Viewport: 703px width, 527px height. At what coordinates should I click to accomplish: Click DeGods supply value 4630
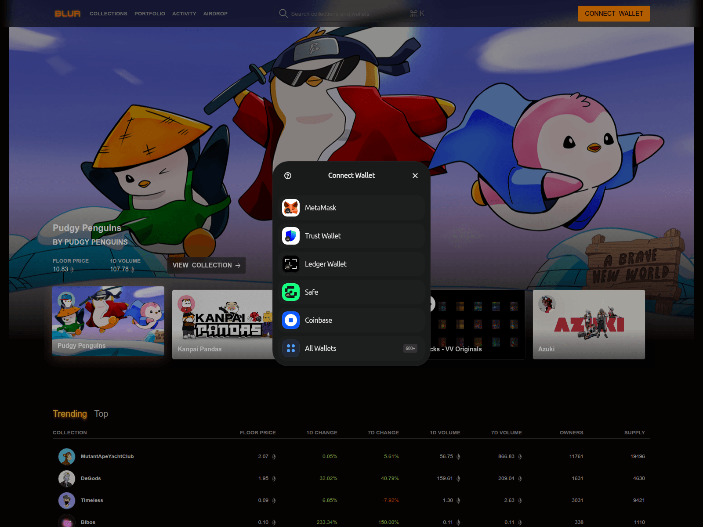[x=639, y=479]
